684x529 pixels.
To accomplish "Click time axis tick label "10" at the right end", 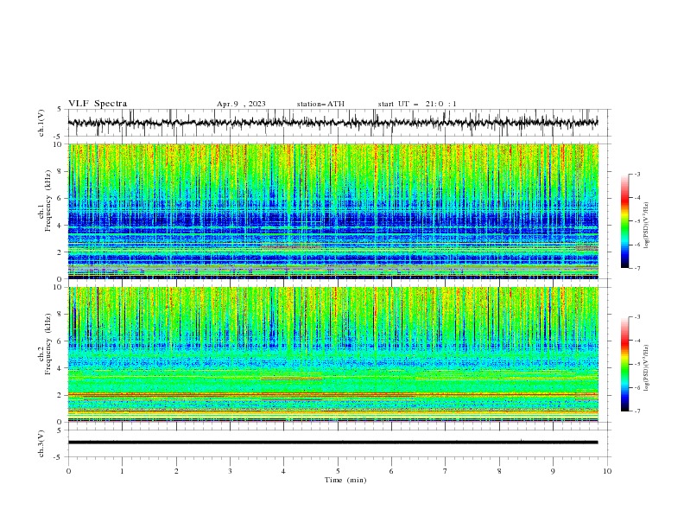I will click(x=607, y=471).
